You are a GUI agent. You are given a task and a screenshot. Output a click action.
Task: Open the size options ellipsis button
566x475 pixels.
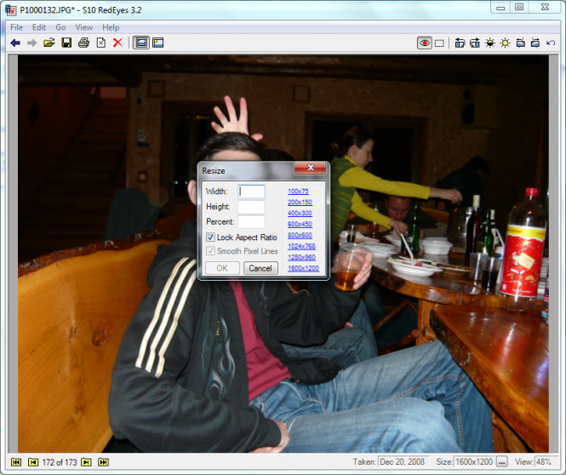tap(502, 461)
